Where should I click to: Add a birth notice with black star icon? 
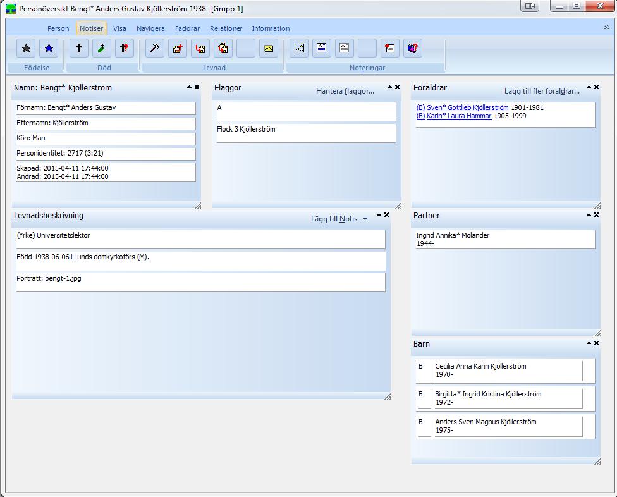point(26,49)
